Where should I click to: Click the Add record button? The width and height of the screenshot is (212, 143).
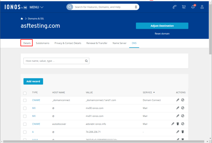(x=33, y=82)
